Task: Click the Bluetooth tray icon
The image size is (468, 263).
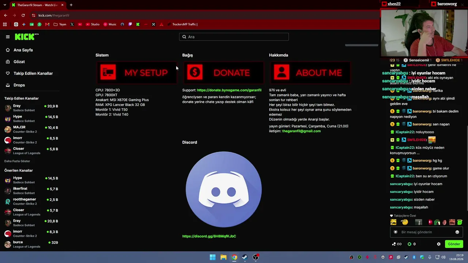Action: (414, 257)
